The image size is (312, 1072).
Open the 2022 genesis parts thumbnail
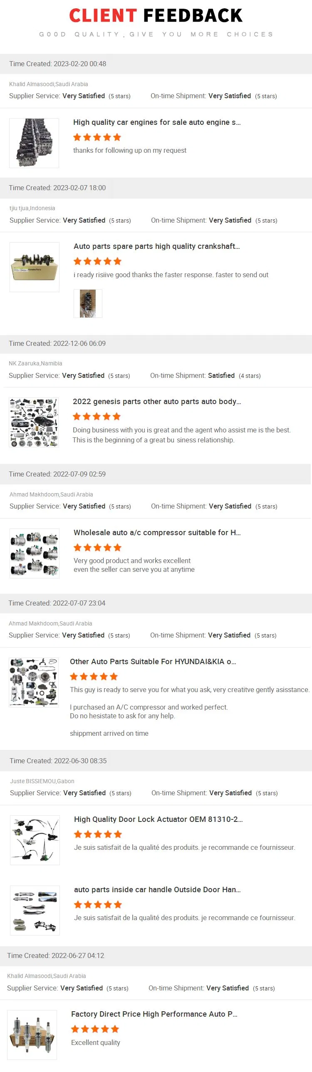click(x=34, y=422)
